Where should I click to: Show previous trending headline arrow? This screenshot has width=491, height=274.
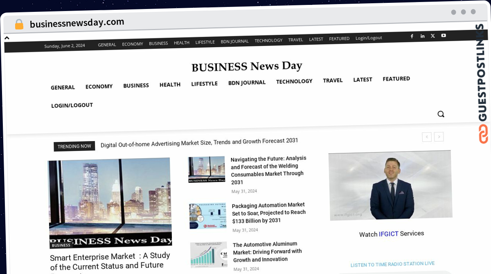[427, 137]
